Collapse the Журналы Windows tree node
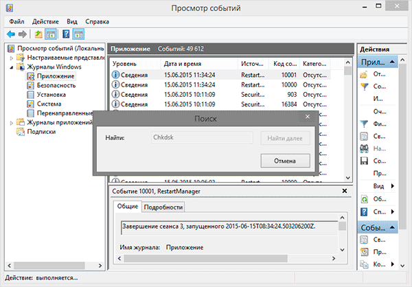Screen dimensions: 412x287 (x=12, y=67)
